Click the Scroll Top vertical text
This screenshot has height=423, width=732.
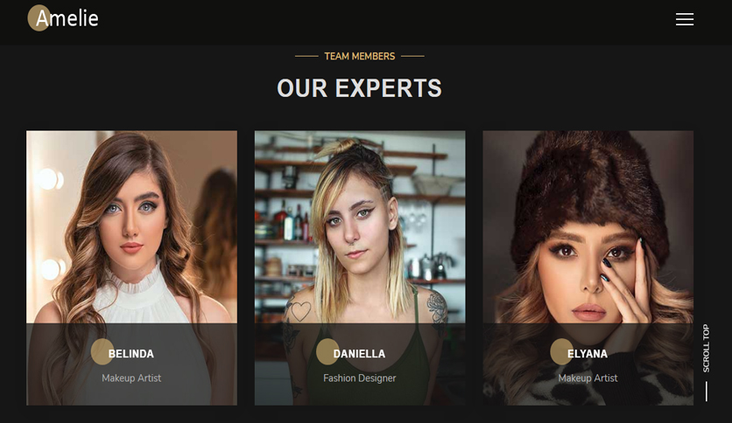[707, 348]
